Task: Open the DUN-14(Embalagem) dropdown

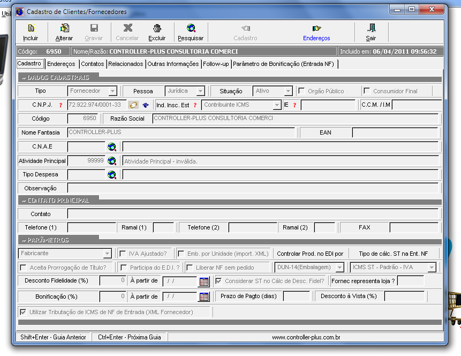Action: pos(340,268)
